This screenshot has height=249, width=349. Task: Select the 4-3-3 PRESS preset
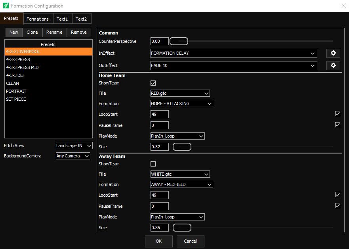(48, 59)
